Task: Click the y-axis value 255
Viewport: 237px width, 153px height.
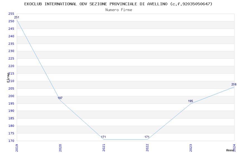Action: click(x=11, y=14)
